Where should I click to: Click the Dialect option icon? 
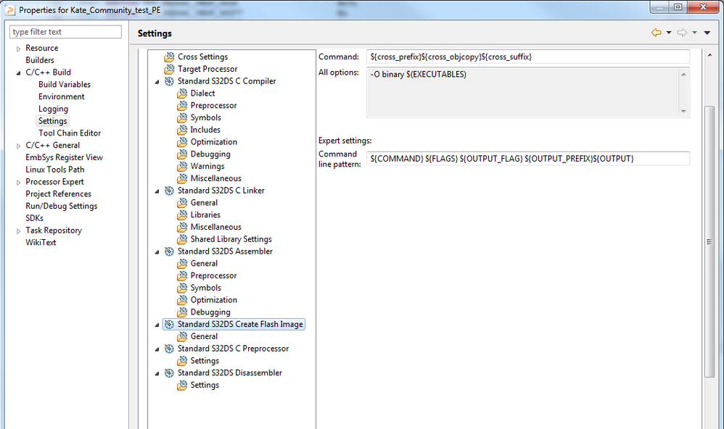182,93
